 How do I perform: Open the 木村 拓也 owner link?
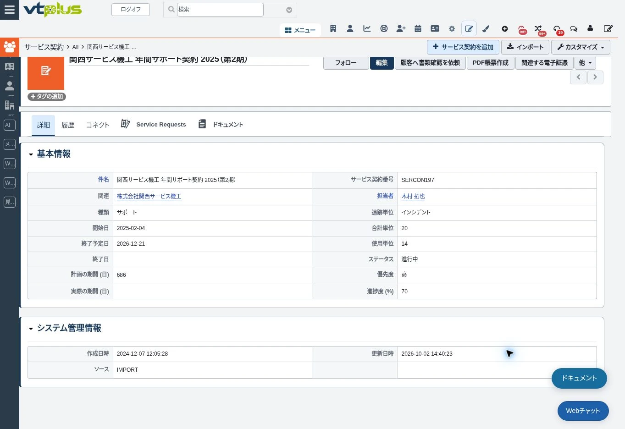(x=413, y=197)
